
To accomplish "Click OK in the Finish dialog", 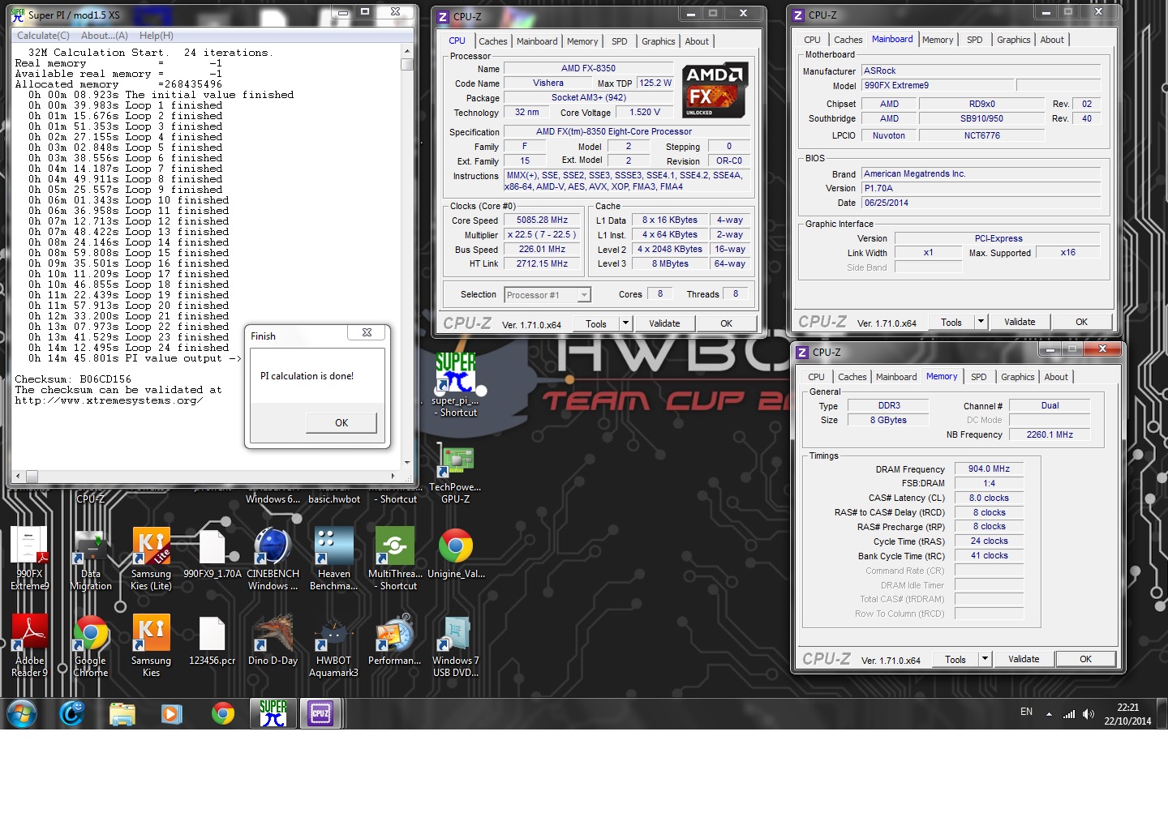I will coord(341,422).
